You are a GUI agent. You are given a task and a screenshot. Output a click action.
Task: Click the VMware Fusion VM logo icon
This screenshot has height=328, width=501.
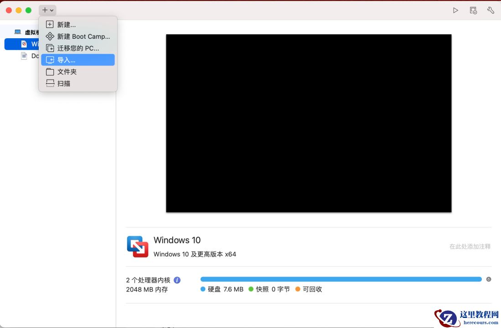(x=137, y=246)
